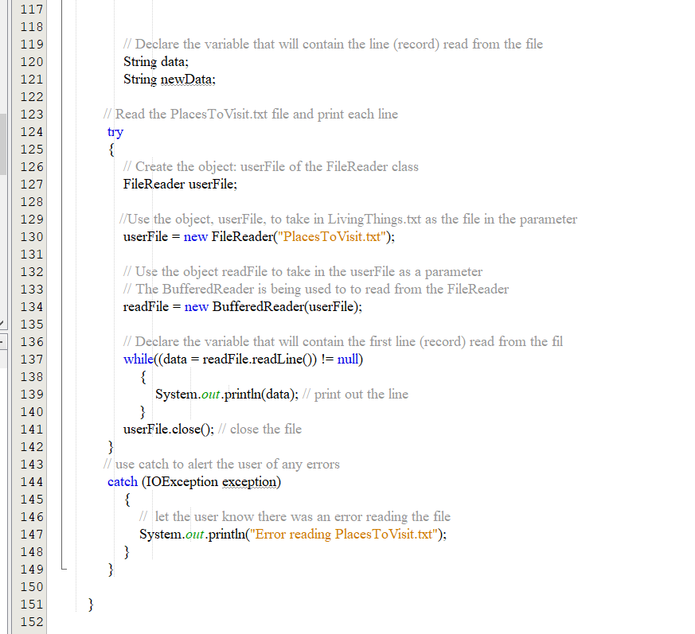Click the closing brace on line 142
695x634 pixels.
(x=111, y=447)
